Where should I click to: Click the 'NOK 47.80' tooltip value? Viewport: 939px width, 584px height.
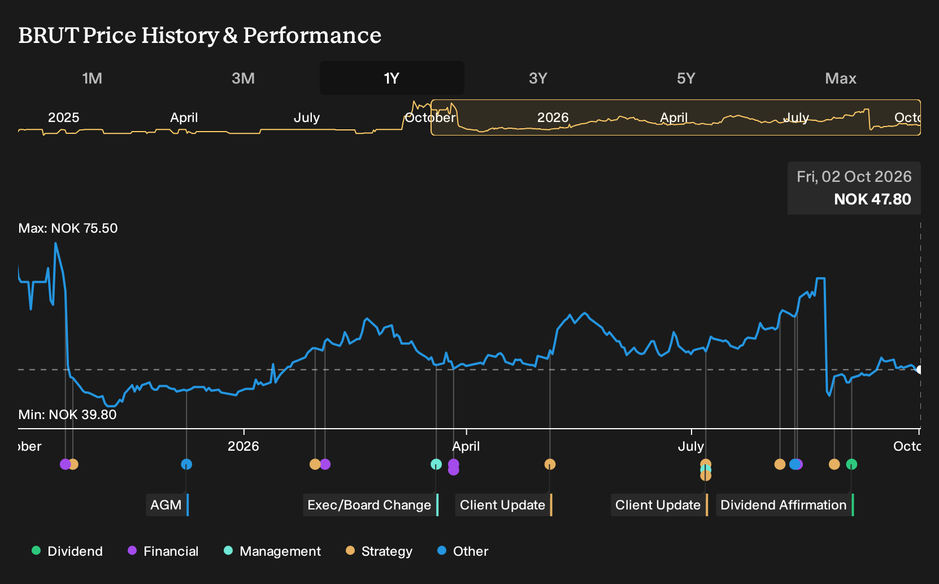coord(872,199)
